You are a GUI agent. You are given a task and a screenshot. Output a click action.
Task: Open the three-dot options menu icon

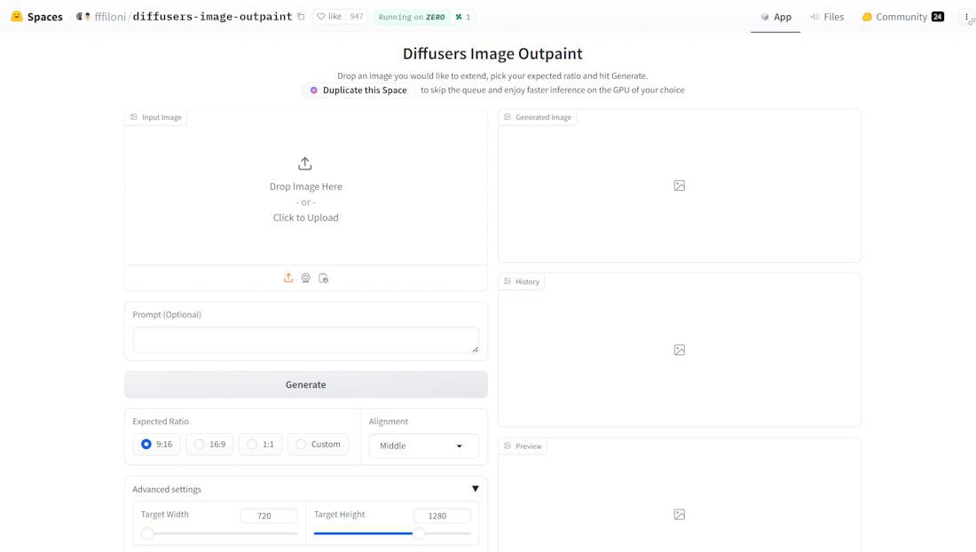point(966,17)
